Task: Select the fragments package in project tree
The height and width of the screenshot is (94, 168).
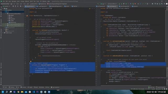Action: pos(12,19)
